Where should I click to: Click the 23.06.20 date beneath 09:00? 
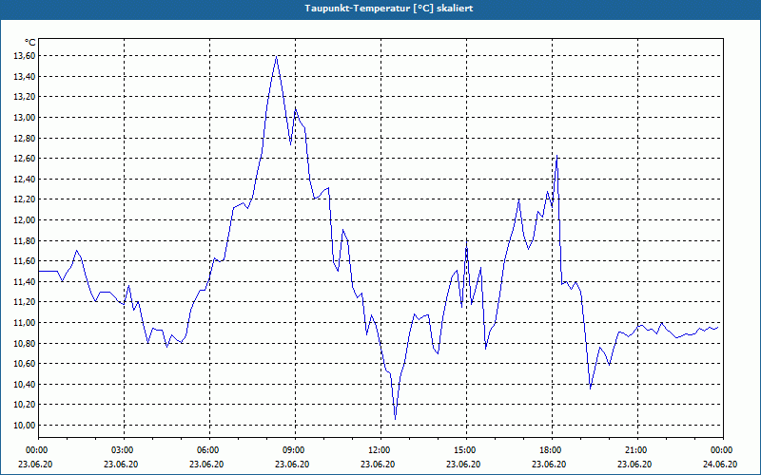[293, 464]
